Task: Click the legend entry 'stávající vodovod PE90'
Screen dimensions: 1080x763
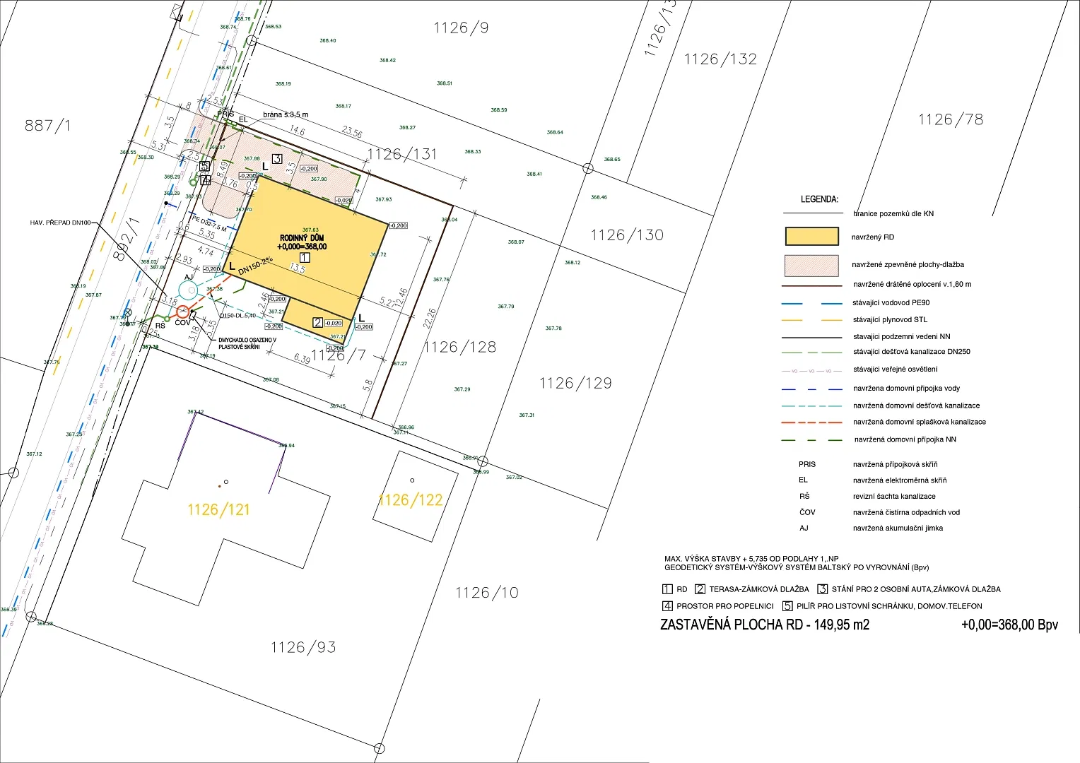Action: point(891,303)
